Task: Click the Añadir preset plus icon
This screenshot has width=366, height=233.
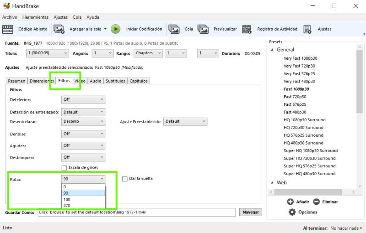Action: click(x=290, y=202)
